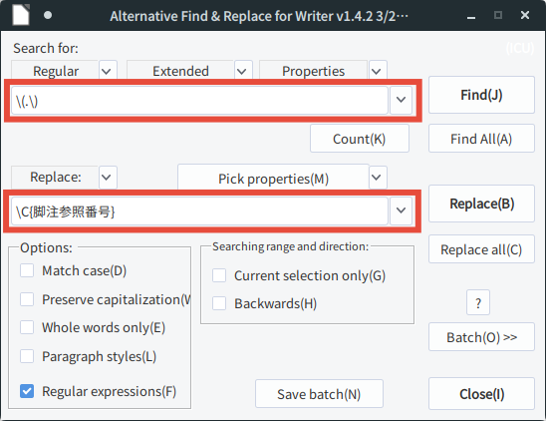Screen dimensions: 546x421
Task: Enable Whole words only
Action: [x=27, y=327]
